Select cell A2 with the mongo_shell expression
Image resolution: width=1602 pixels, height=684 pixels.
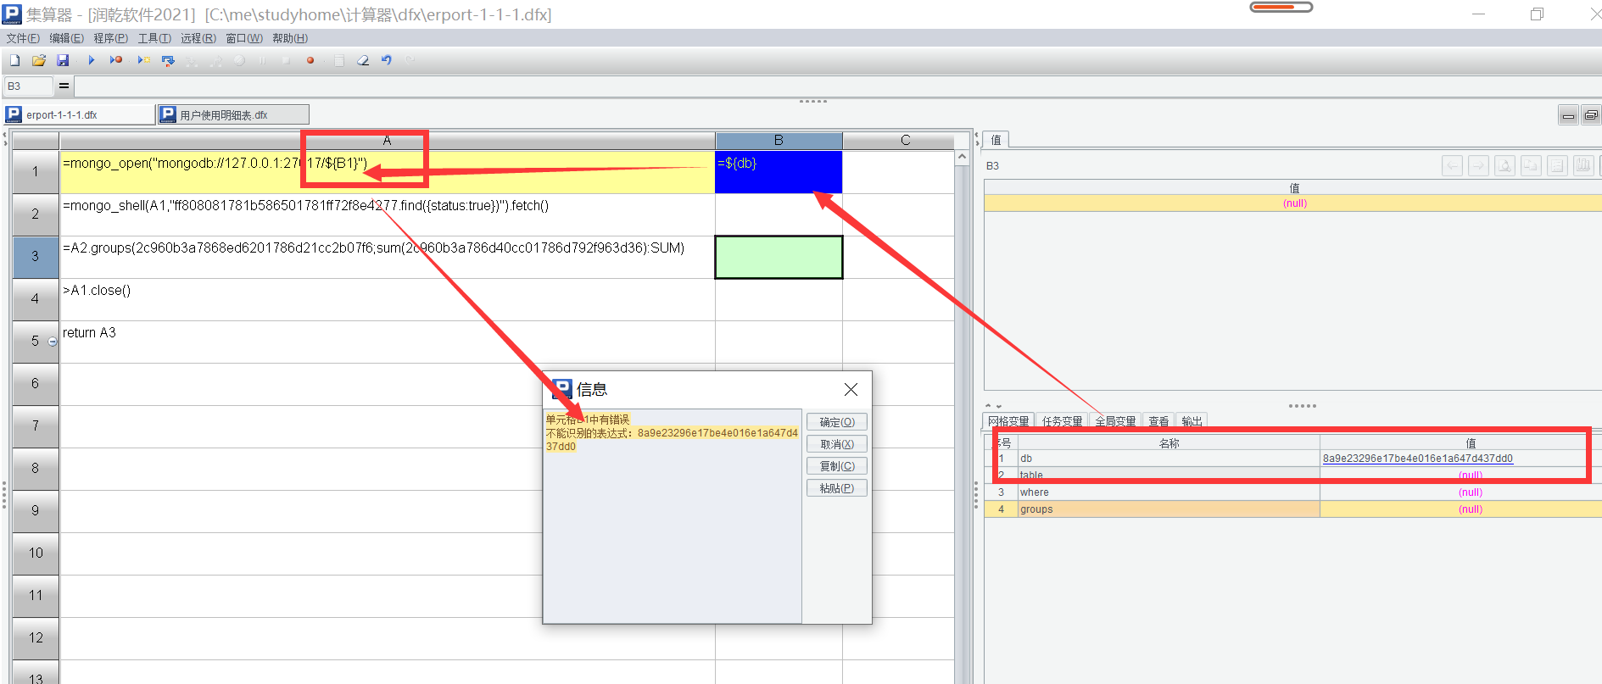pos(388,214)
